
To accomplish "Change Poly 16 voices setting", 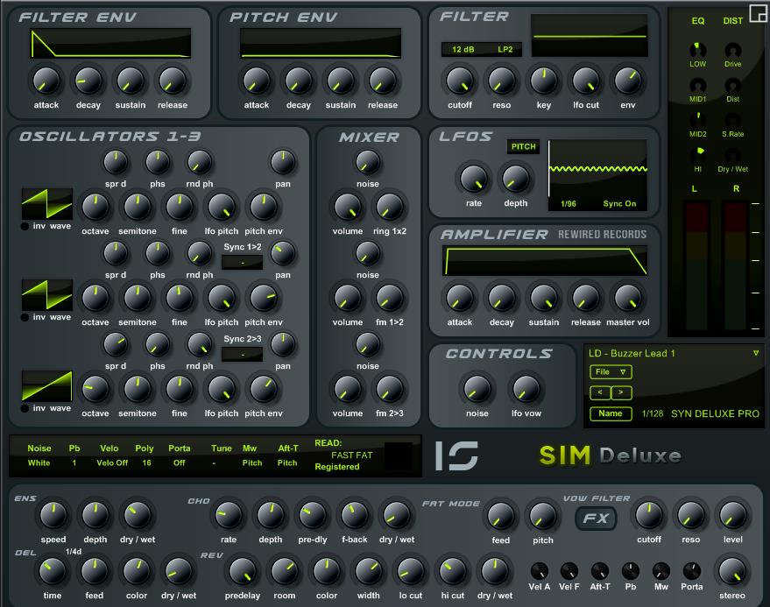I will [x=146, y=463].
